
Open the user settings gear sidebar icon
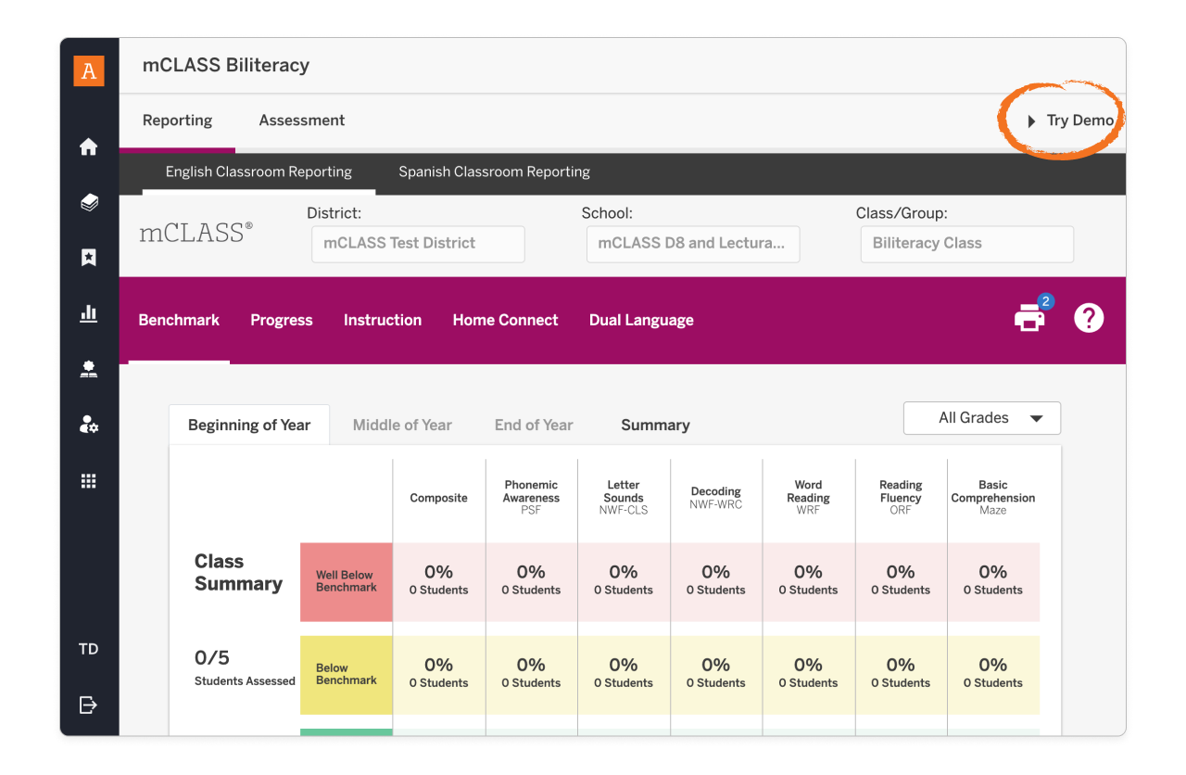point(89,426)
